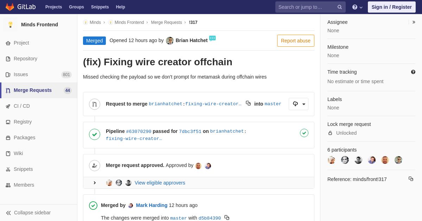Click last participant avatar
The width and height of the screenshot is (422, 221).
398,160
